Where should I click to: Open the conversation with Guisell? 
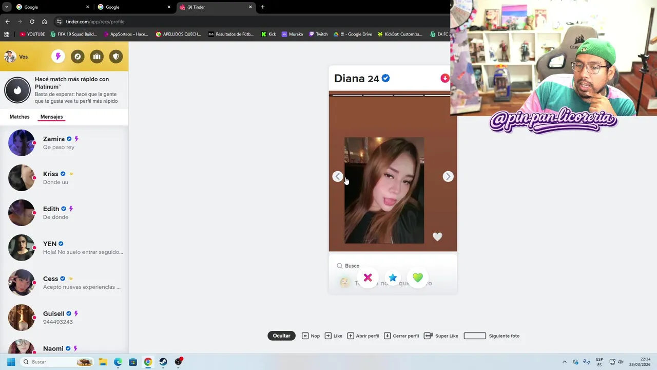[x=64, y=318]
